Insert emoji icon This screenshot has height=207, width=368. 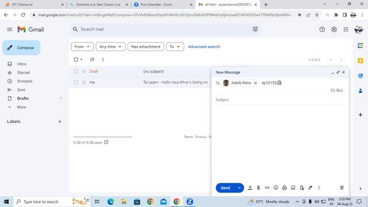tap(276, 187)
